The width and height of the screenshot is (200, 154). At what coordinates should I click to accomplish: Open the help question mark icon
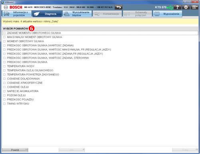(177, 7)
